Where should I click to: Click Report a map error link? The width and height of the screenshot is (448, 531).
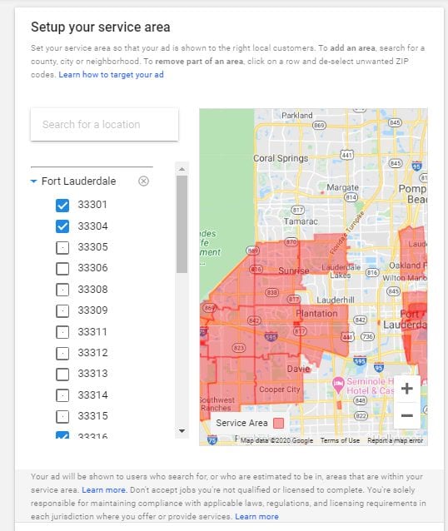point(396,440)
